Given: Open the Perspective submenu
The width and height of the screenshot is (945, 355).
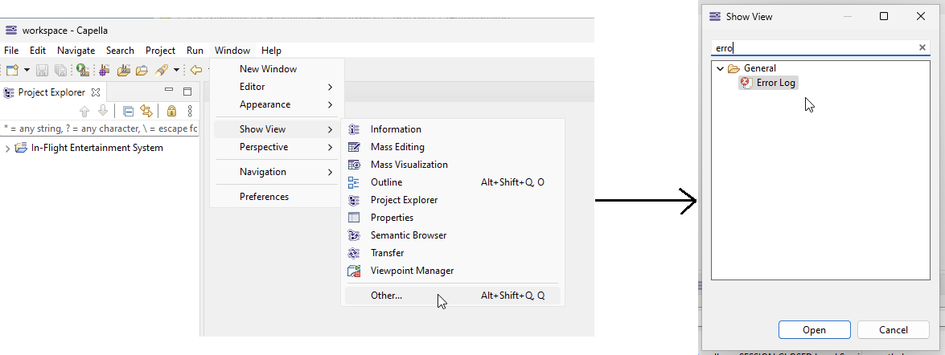Looking at the screenshot, I should coord(264,147).
